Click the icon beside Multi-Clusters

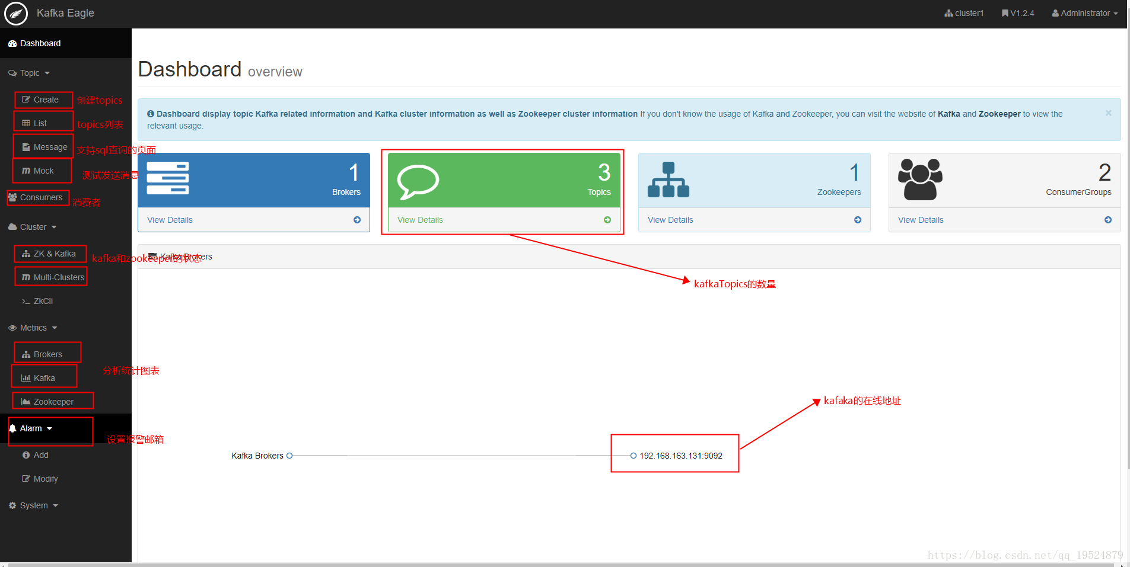26,277
